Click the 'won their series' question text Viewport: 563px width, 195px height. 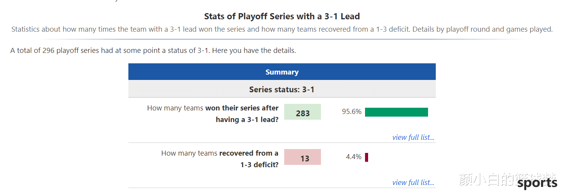[x=213, y=114]
